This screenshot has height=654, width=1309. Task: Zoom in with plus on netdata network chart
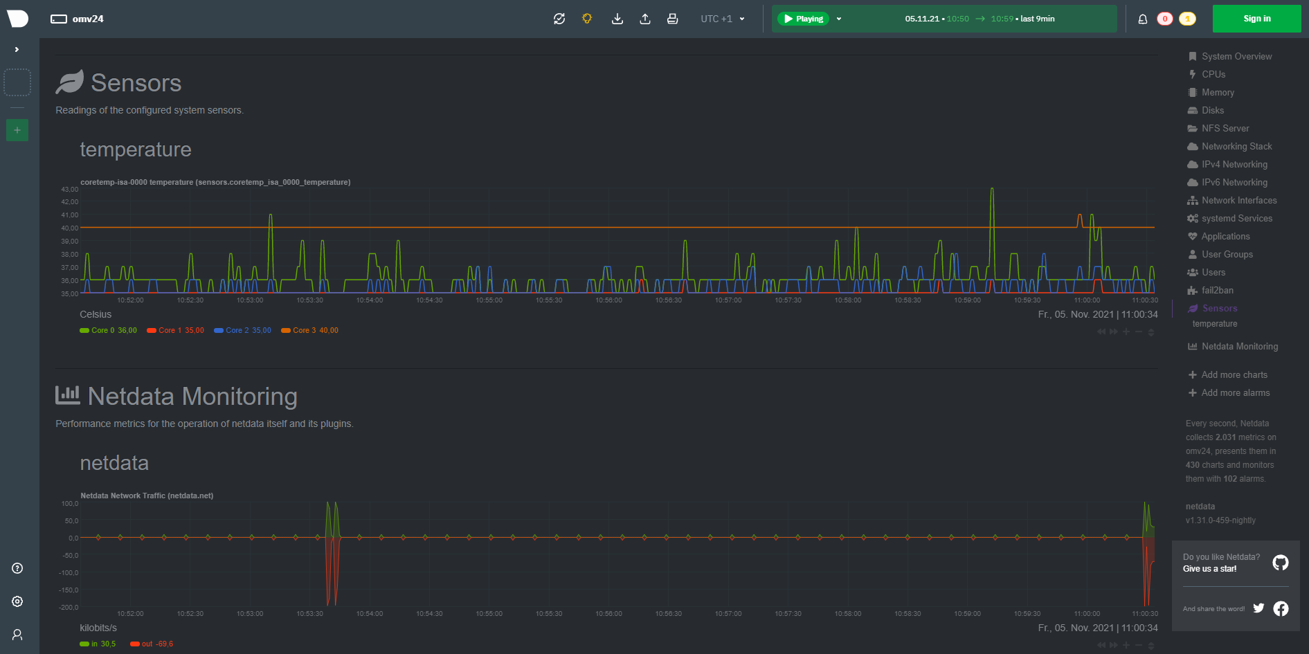[1126, 646]
